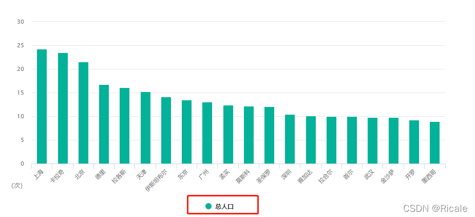
Task: Toggle the 总人口 legend series
Action: (x=220, y=207)
